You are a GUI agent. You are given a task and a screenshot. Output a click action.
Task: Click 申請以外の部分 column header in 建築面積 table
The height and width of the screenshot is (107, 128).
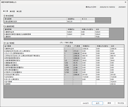tap(88, 29)
